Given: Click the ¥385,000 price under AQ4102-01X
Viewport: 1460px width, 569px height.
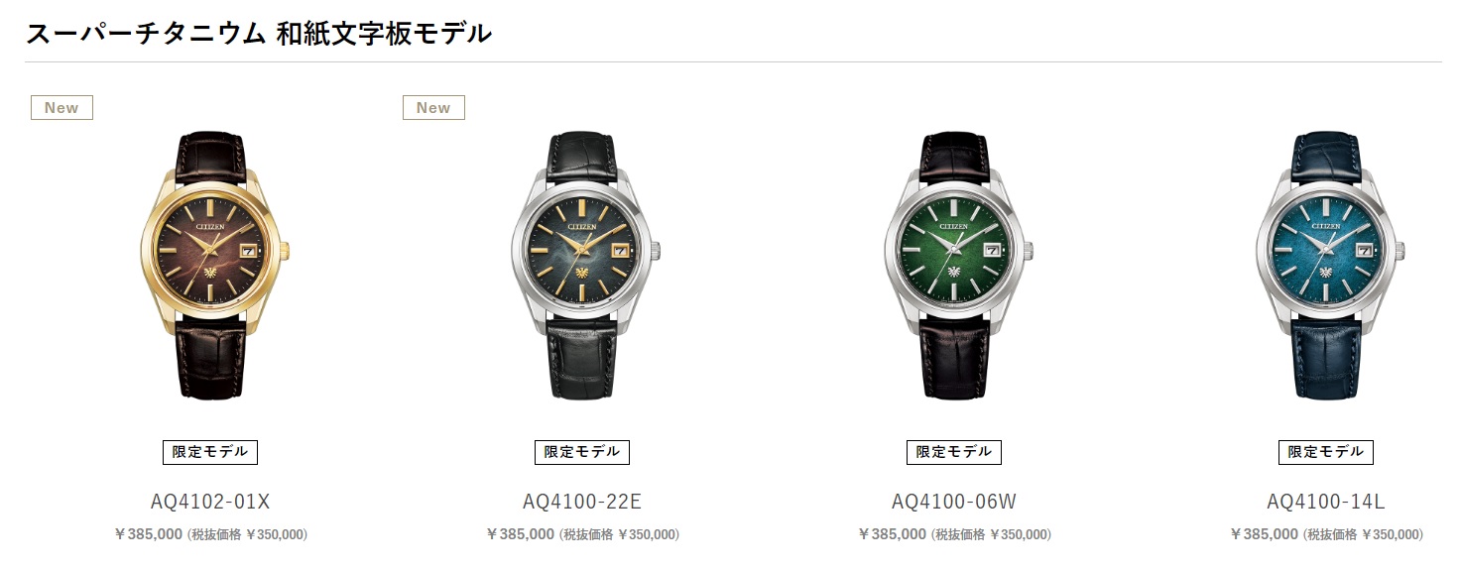Looking at the screenshot, I should tap(149, 534).
